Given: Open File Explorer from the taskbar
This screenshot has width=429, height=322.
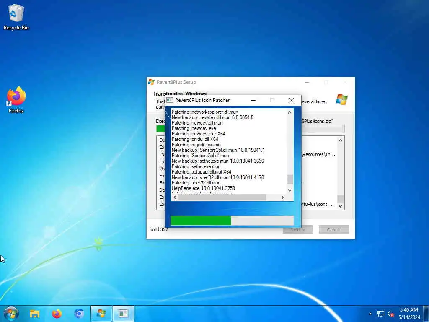Looking at the screenshot, I should coord(35,314).
